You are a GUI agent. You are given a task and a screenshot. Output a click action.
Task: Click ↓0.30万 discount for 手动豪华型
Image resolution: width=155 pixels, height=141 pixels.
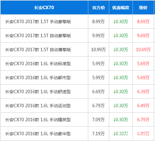click(x=121, y=134)
